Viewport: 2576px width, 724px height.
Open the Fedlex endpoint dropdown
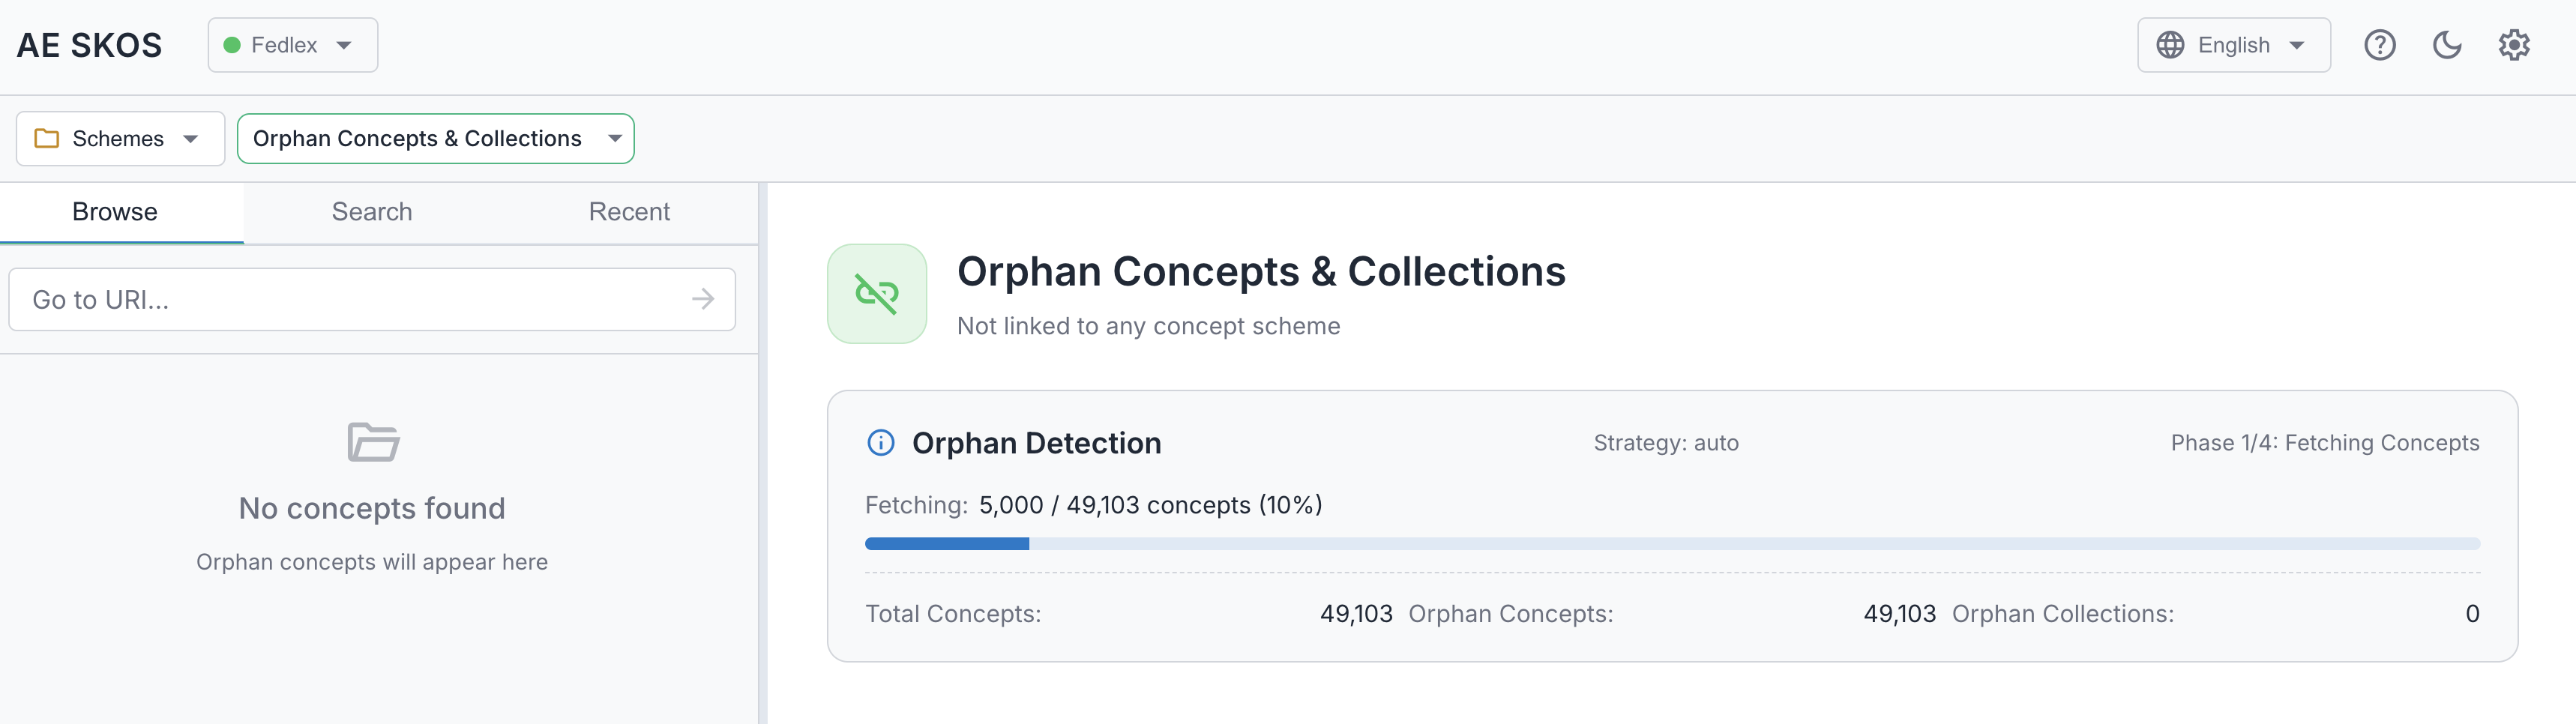pos(292,44)
